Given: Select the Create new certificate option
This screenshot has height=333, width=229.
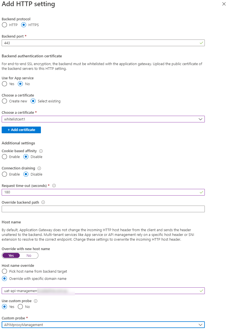Looking at the screenshot, I should (4, 101).
